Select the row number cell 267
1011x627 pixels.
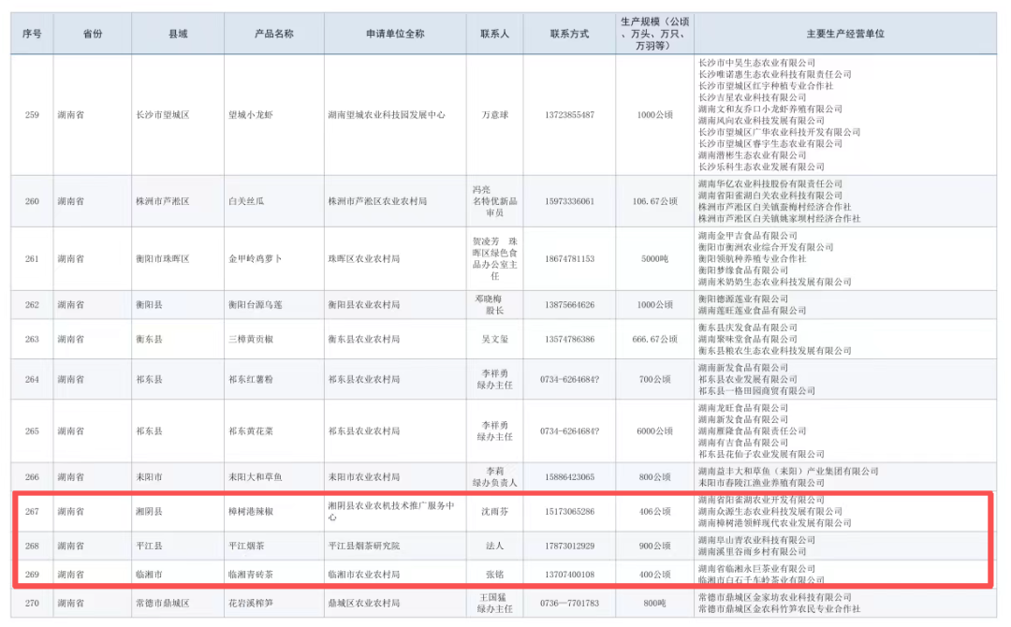coord(32,511)
